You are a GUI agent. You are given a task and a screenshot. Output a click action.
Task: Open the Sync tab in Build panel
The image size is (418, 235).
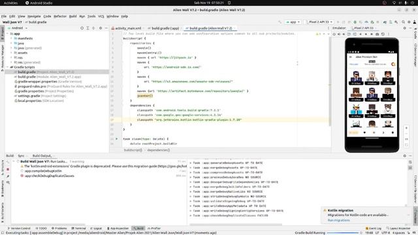(x=21, y=155)
